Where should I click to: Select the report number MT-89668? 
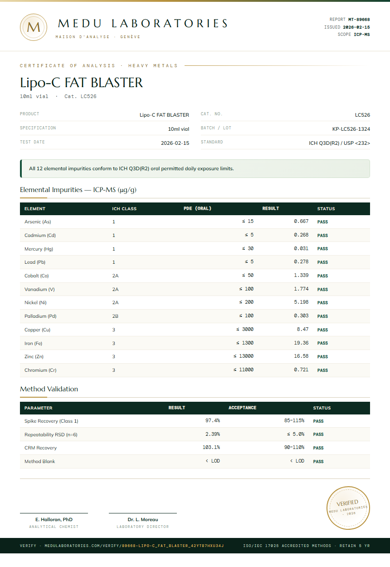tap(359, 20)
